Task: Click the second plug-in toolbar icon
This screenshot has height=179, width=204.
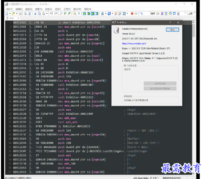Action: [162, 13]
